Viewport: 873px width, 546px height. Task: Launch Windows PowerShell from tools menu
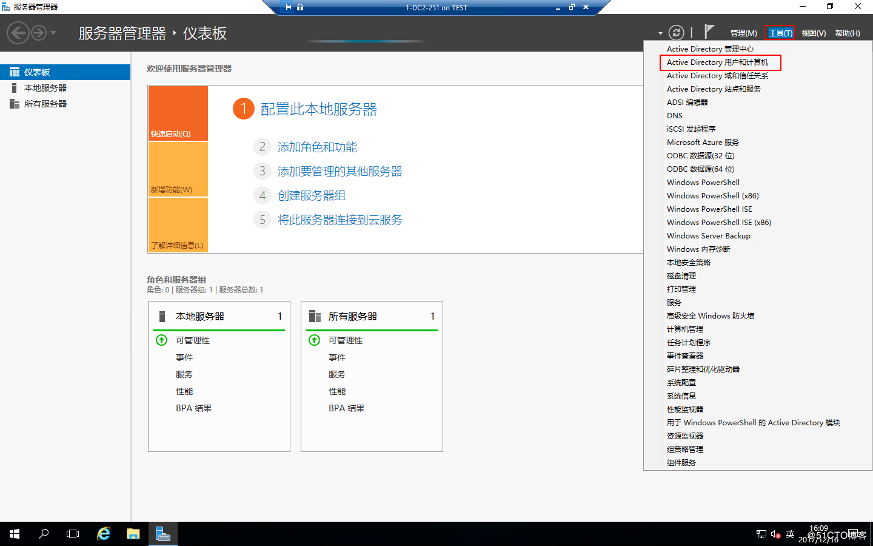[758, 183]
